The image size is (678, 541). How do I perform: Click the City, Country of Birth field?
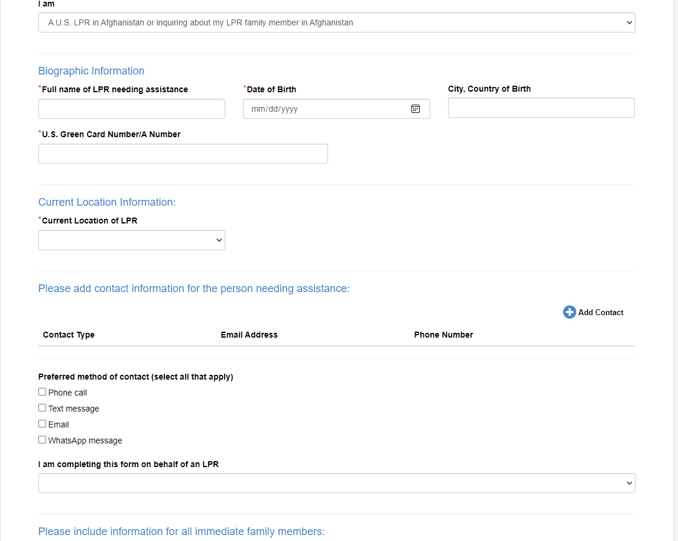coord(541,108)
